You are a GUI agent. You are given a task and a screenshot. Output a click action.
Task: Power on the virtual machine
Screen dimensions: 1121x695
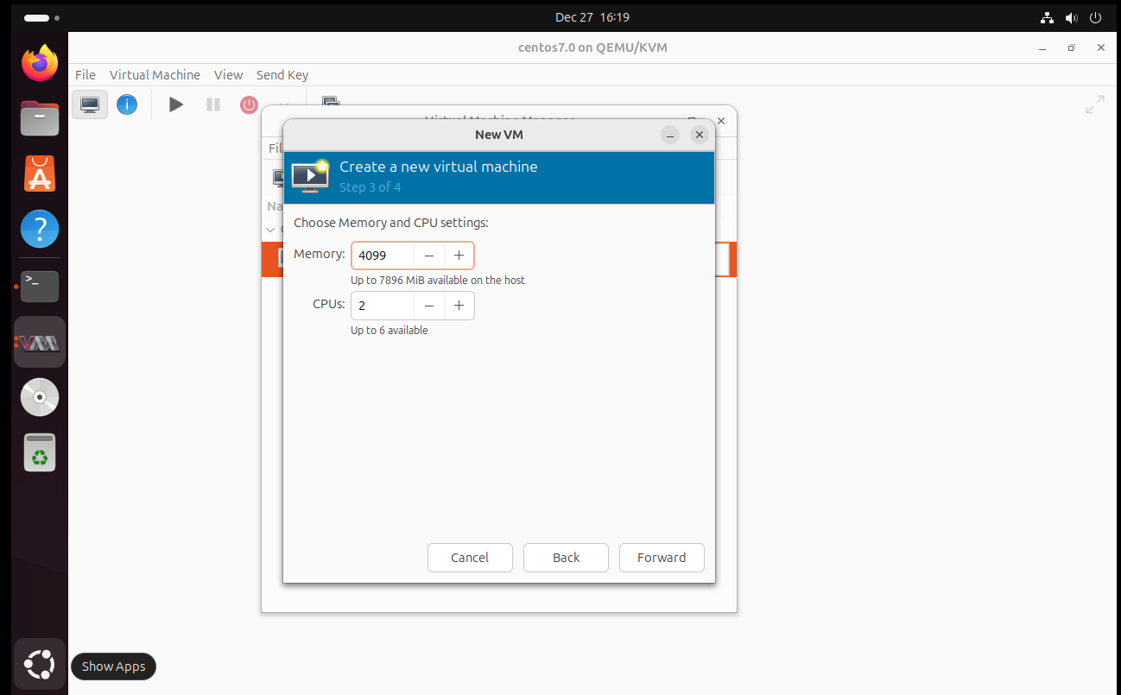coord(176,104)
